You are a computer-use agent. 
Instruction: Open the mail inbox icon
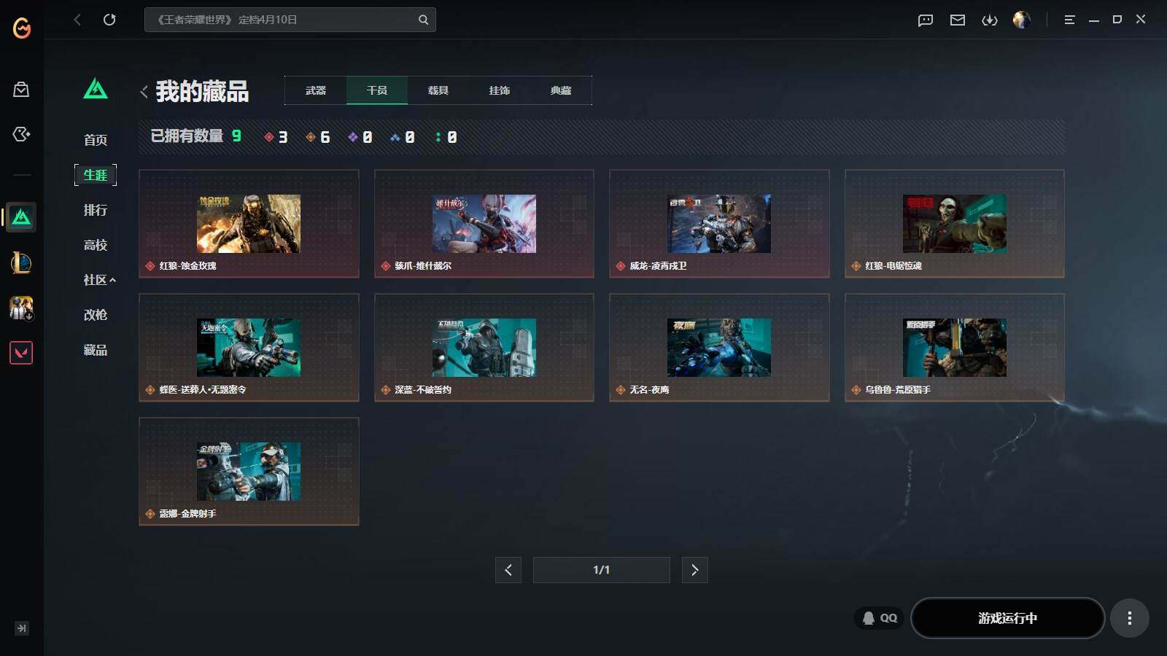(x=958, y=20)
